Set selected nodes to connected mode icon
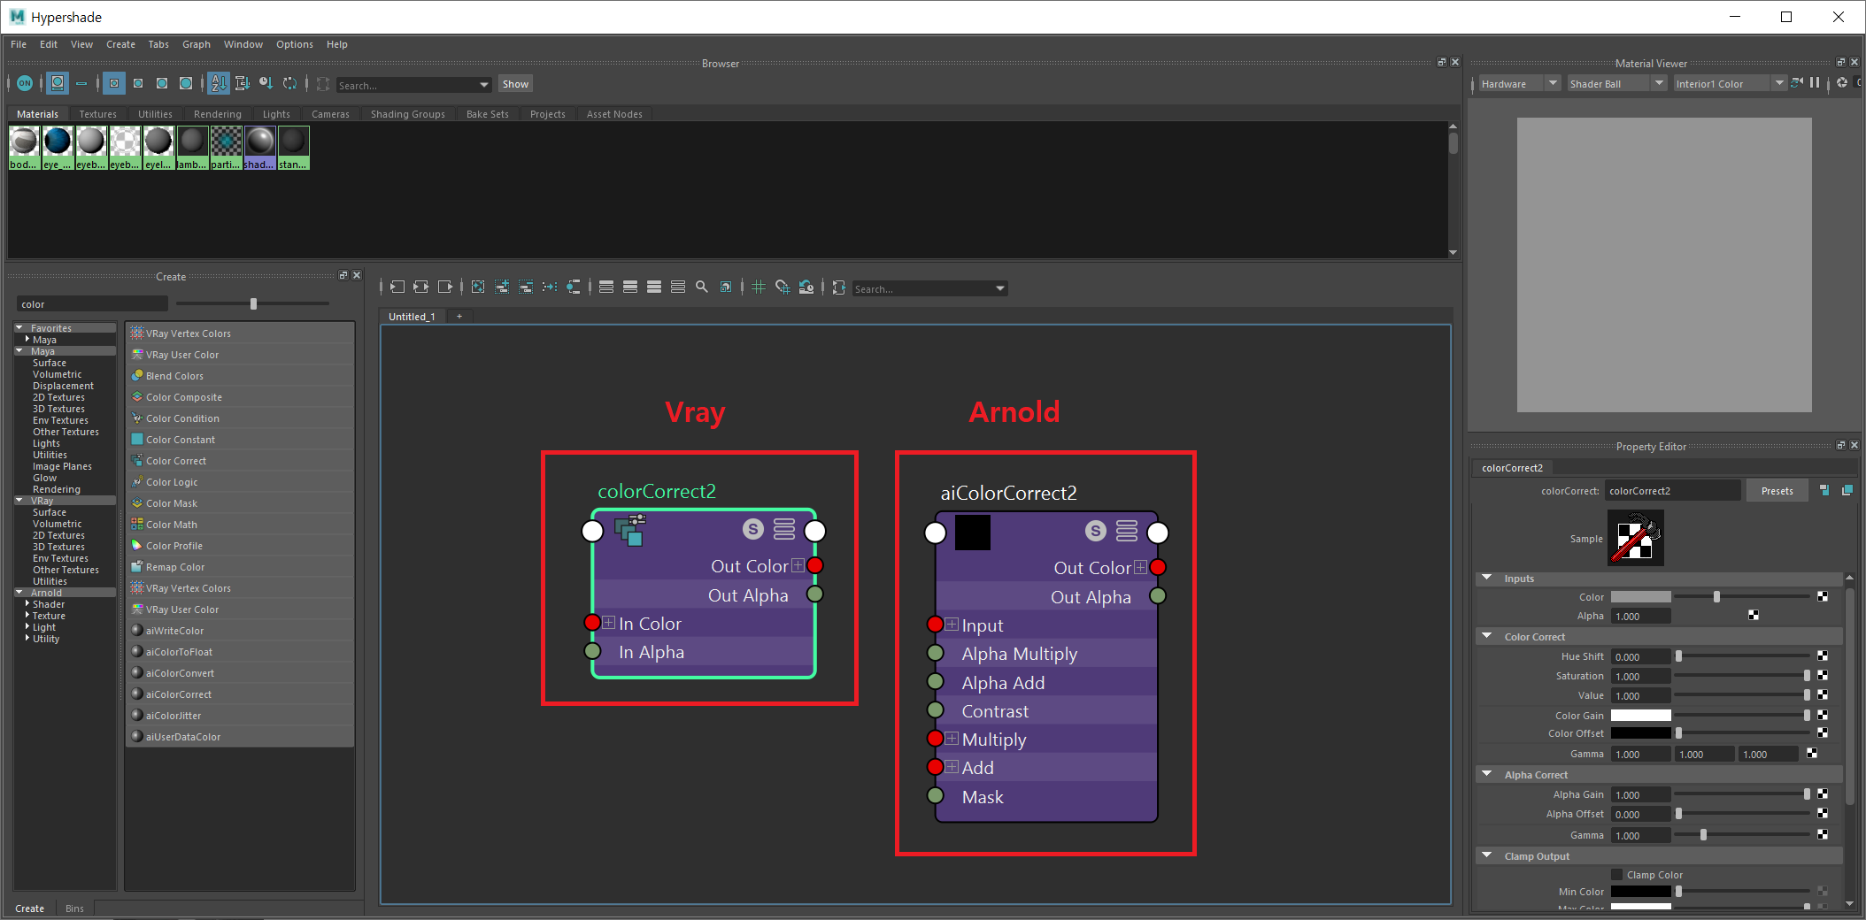Image resolution: width=1866 pixels, height=920 pixels. point(630,287)
